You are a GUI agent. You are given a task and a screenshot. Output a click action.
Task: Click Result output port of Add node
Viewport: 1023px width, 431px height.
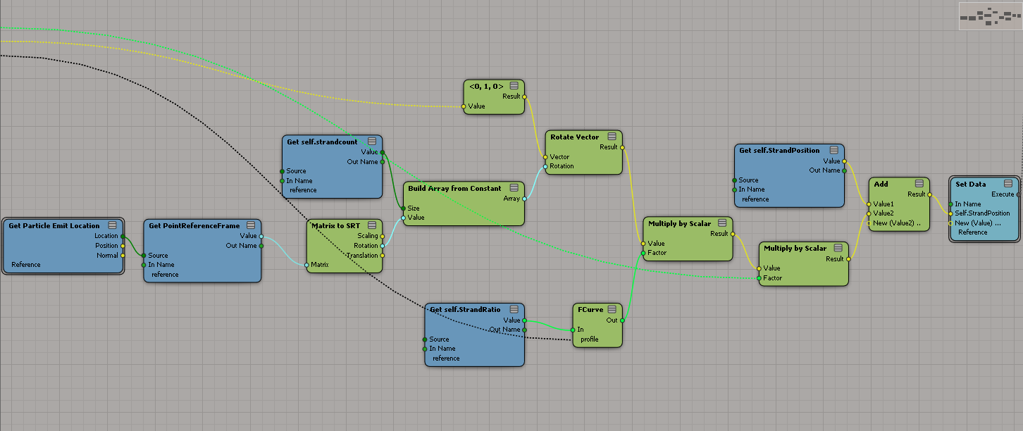click(929, 194)
